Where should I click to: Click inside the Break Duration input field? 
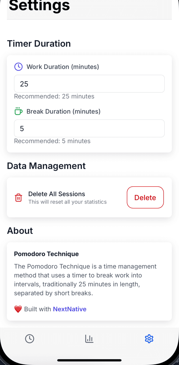89,128
